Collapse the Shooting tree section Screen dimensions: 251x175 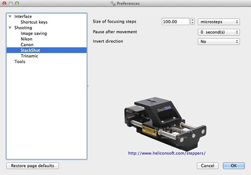coord(10,28)
